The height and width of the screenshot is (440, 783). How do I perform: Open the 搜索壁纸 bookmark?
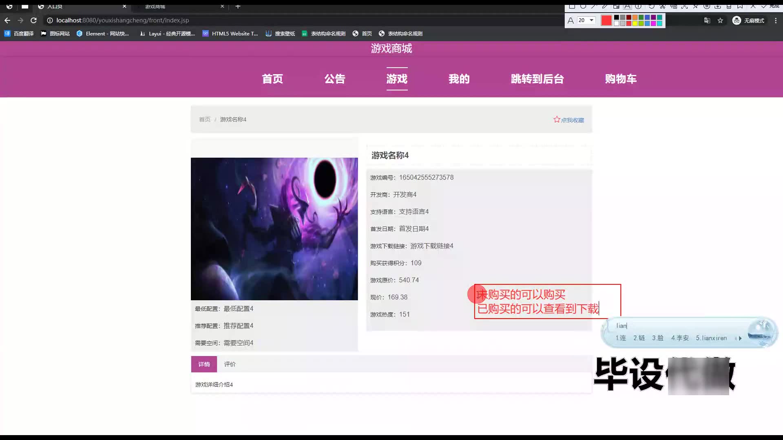coord(280,33)
